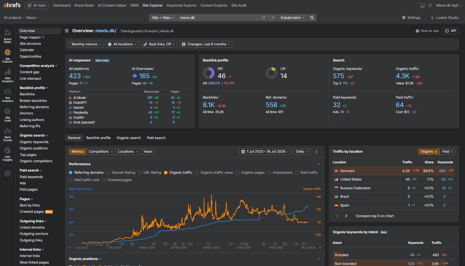
Task: Click the AI Mode Google icon
Action: (70, 98)
